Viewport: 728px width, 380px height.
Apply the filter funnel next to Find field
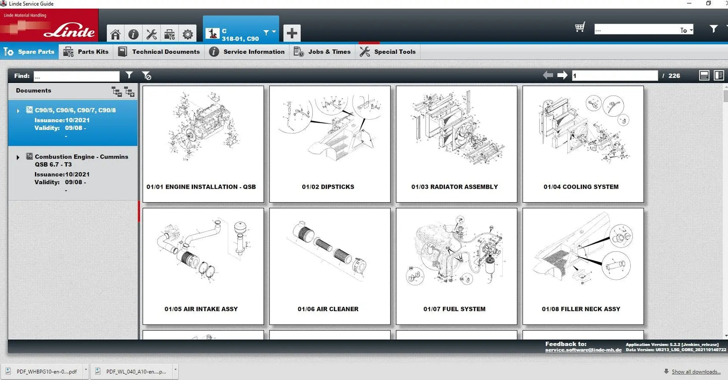pyautogui.click(x=129, y=75)
